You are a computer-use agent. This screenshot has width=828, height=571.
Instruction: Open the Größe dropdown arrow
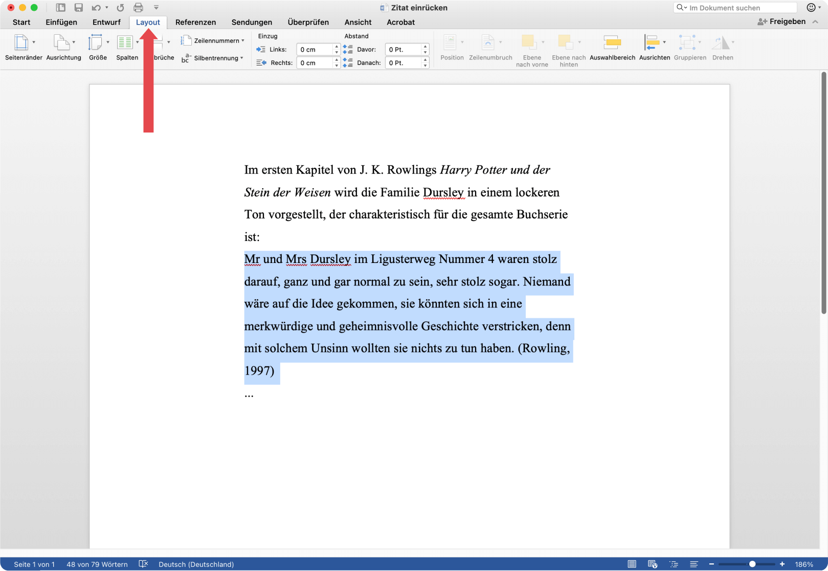pos(108,42)
